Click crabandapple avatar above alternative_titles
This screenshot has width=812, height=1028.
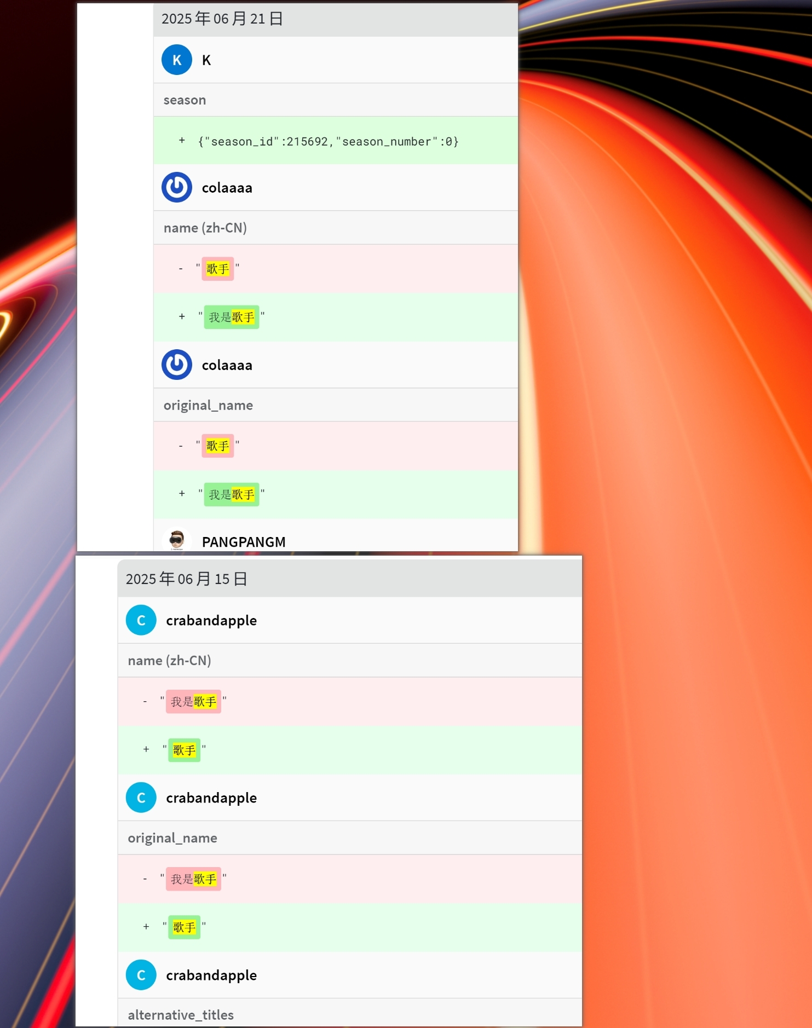141,975
